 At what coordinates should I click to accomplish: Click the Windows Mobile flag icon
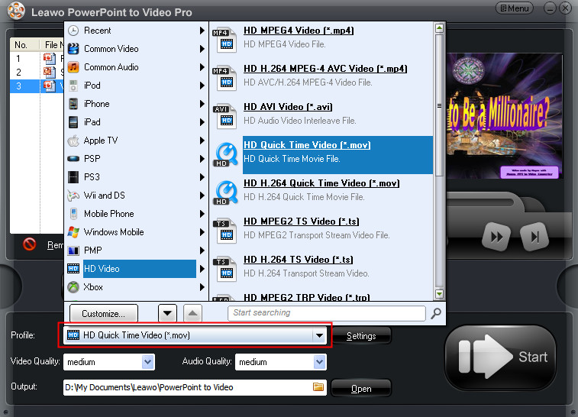pos(73,232)
